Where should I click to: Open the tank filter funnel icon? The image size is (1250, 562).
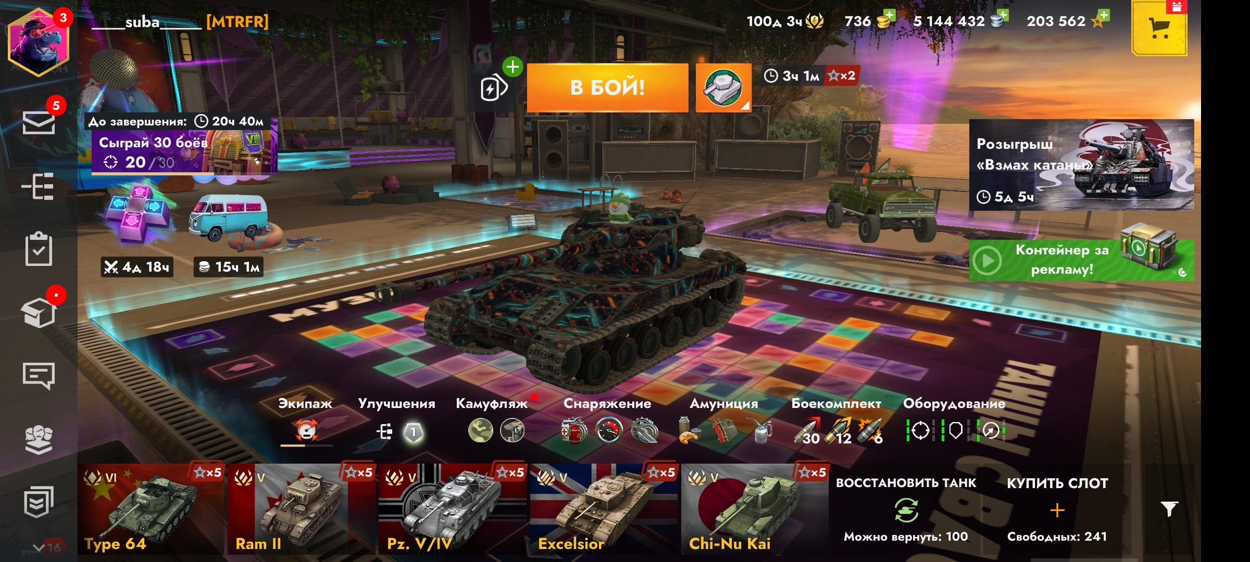1169,509
